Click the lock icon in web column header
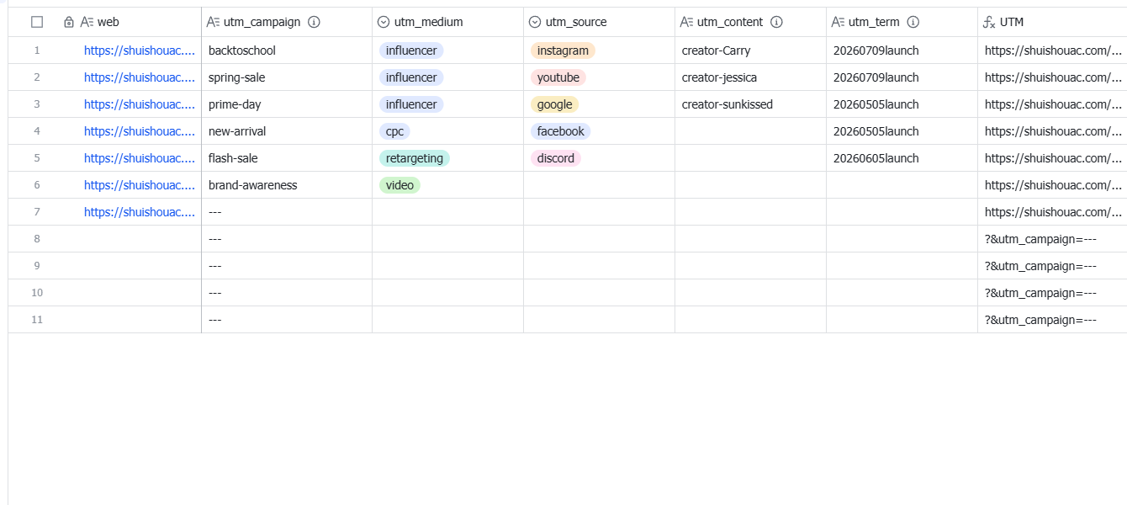Image resolution: width=1127 pixels, height=505 pixels. click(x=69, y=23)
